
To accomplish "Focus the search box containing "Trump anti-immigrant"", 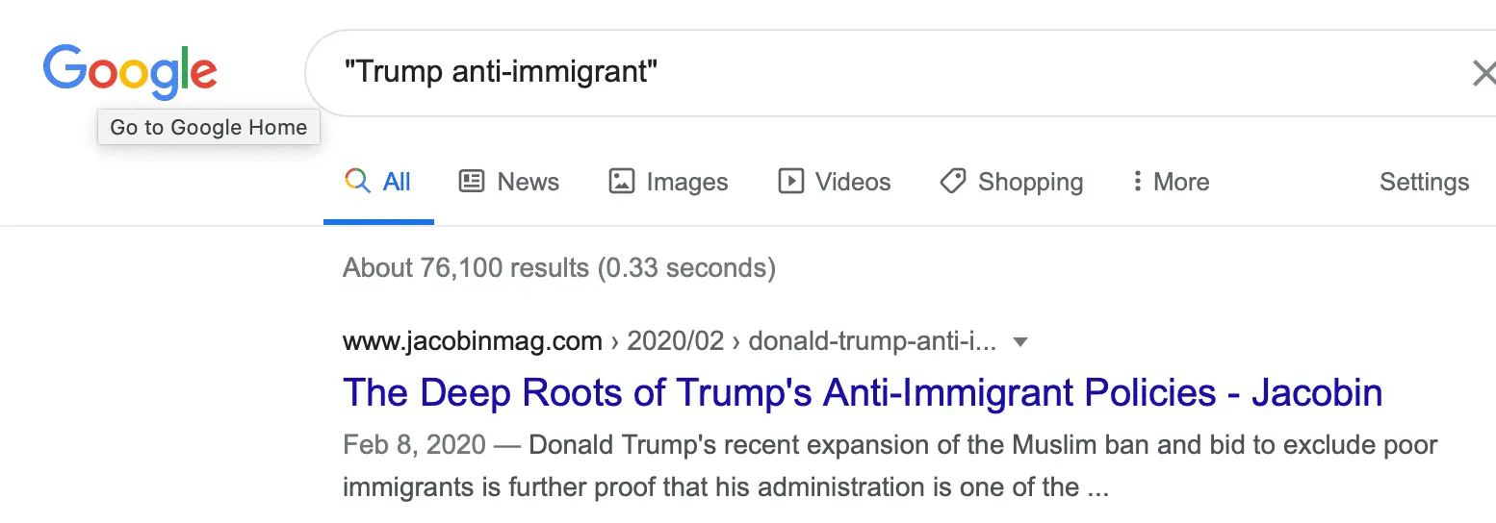I will click(x=866, y=73).
